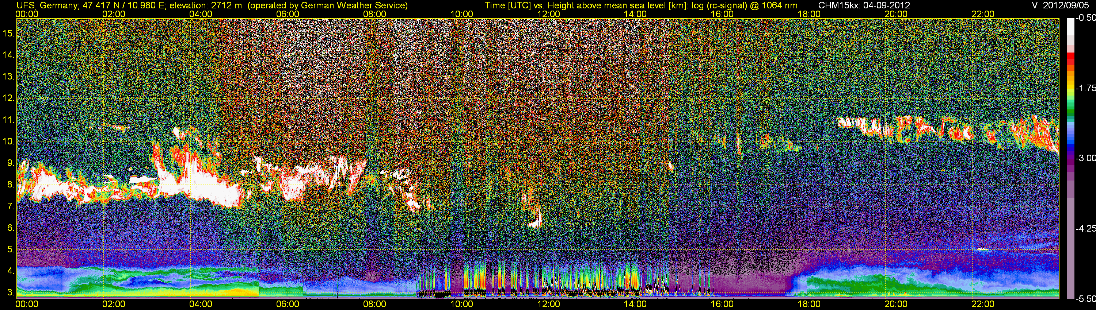
Task: Click the height axis label "15."
Action: [9, 33]
